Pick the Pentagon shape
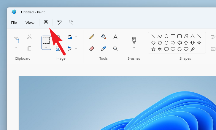Viewport: 216px width, 130px height. point(160,43)
